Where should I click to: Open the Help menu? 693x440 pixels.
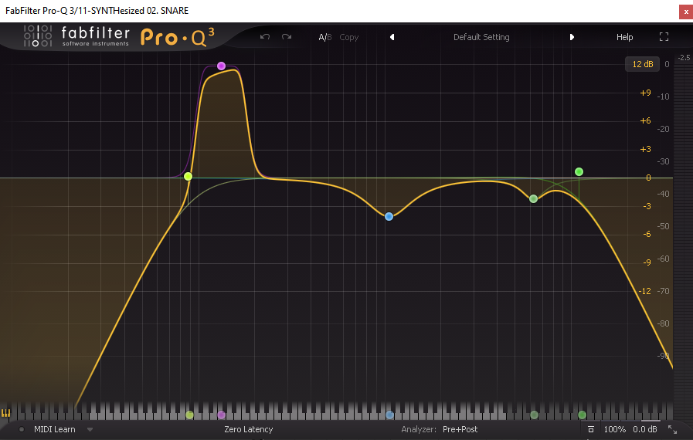point(624,37)
